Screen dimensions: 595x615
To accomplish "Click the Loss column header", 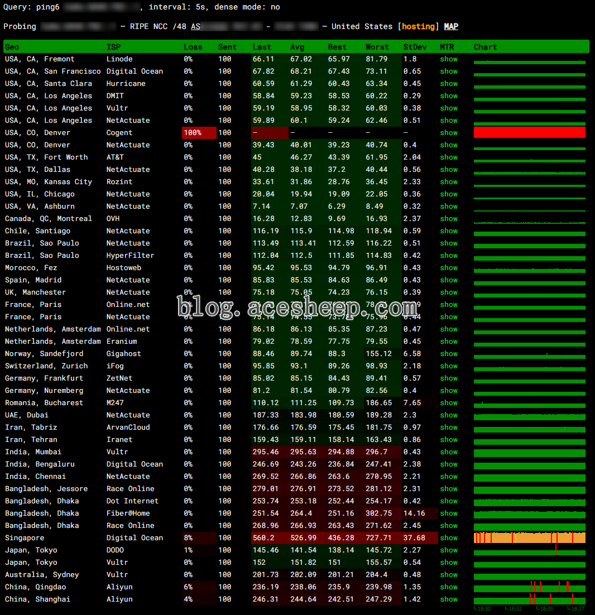I will 193,47.
